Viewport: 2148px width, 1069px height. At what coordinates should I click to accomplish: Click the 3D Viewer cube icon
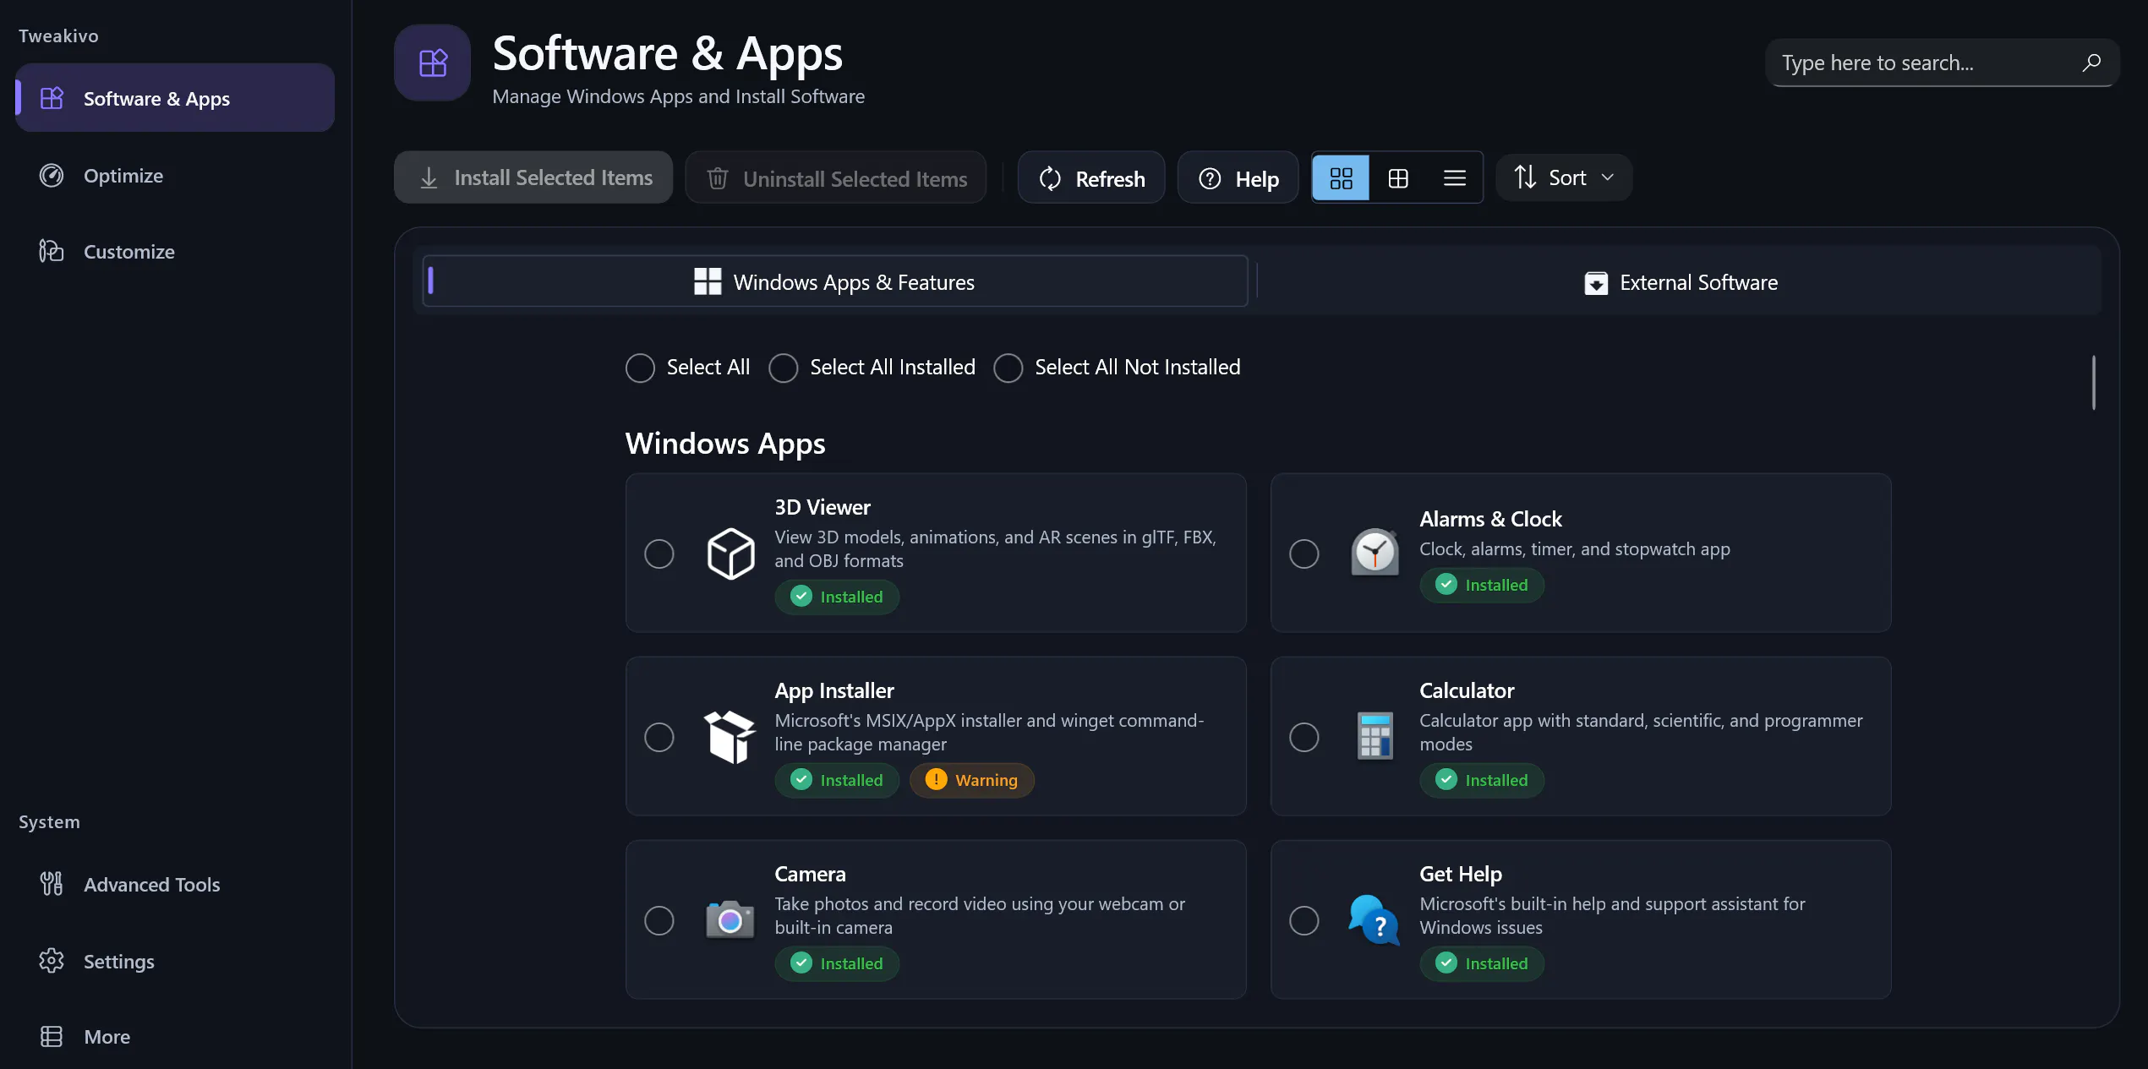coord(730,554)
